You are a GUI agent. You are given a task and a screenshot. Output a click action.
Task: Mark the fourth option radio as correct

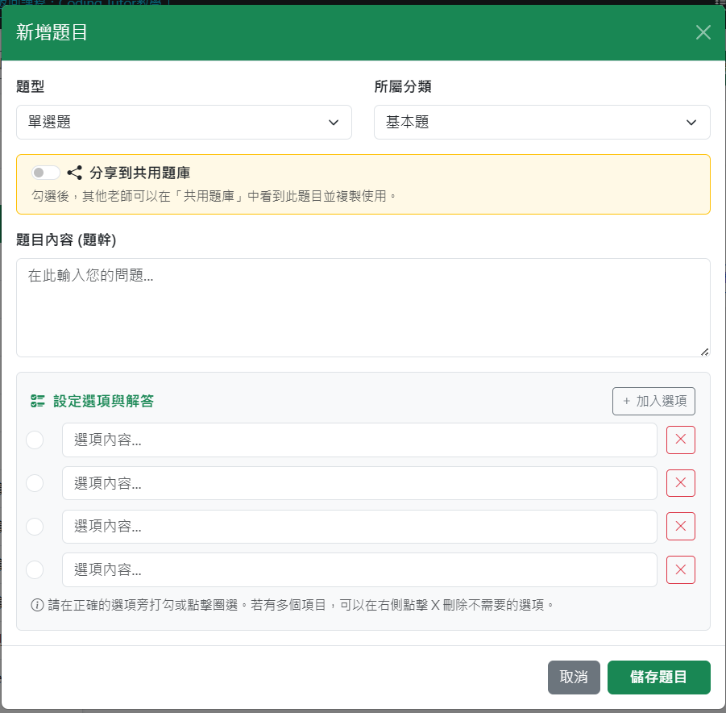[x=35, y=570]
